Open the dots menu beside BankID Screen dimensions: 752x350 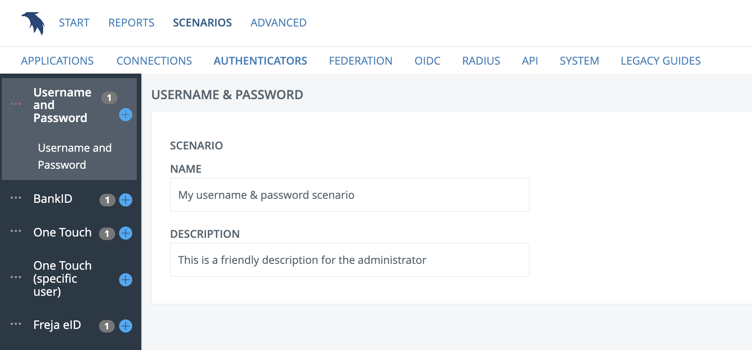coord(16,198)
